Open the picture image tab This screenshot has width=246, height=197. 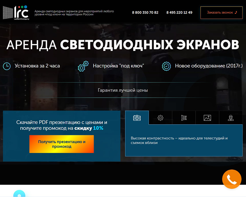click(x=207, y=118)
